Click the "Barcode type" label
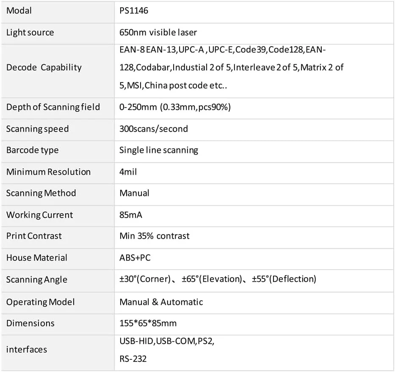Screen dimensions: 395x372 click(32, 150)
